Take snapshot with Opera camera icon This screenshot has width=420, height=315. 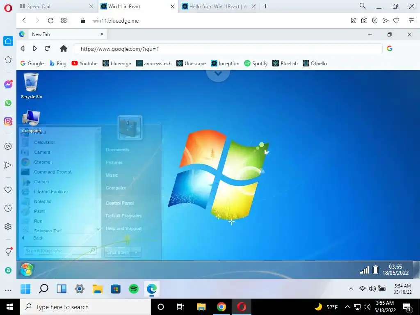pos(364,21)
